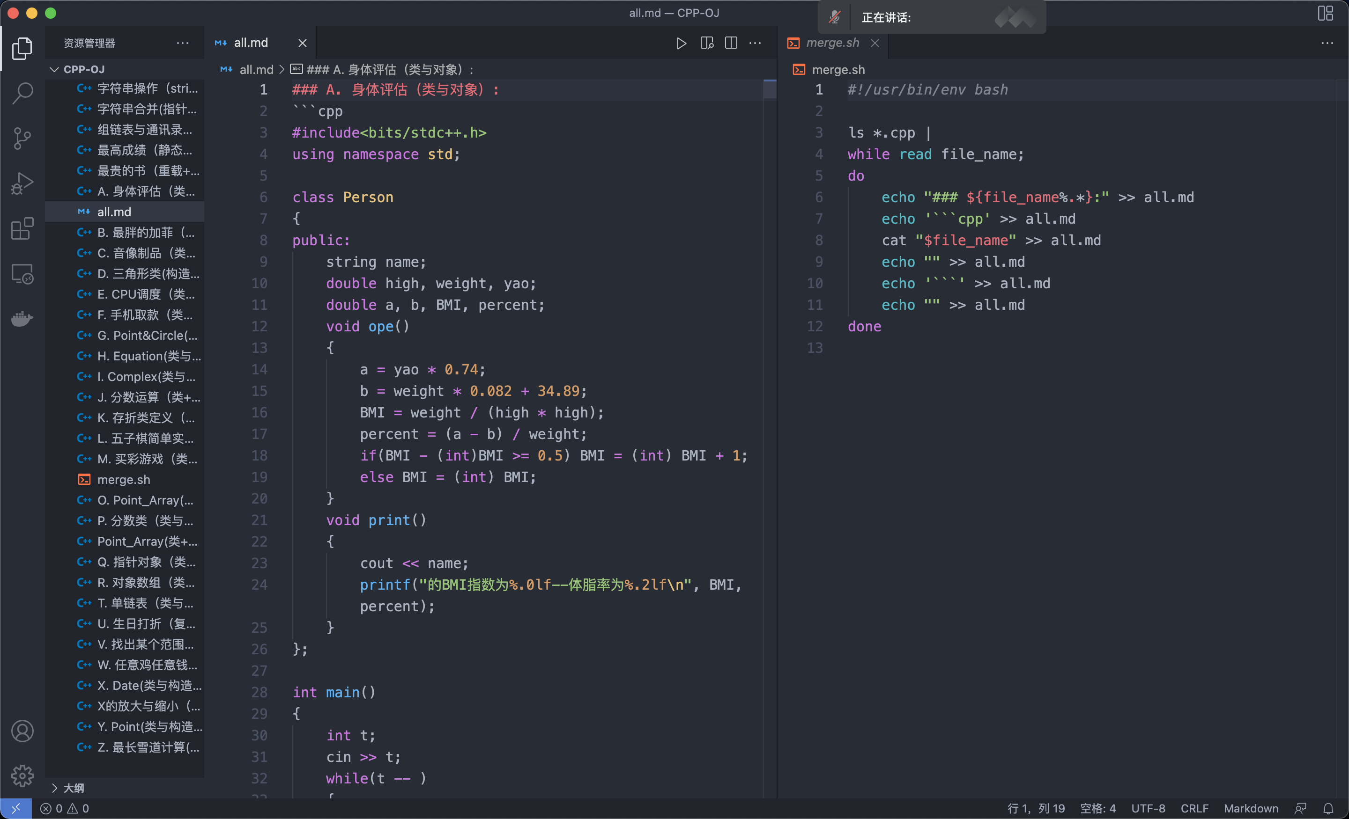Click breadcrumb chevron after all.md
Screen dimensions: 1349x819
point(282,69)
